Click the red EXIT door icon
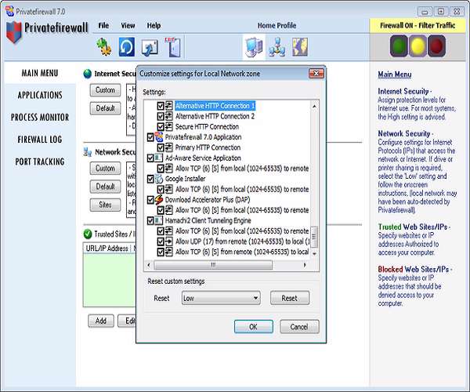Viewport: 470px width, 392px height. point(173,47)
